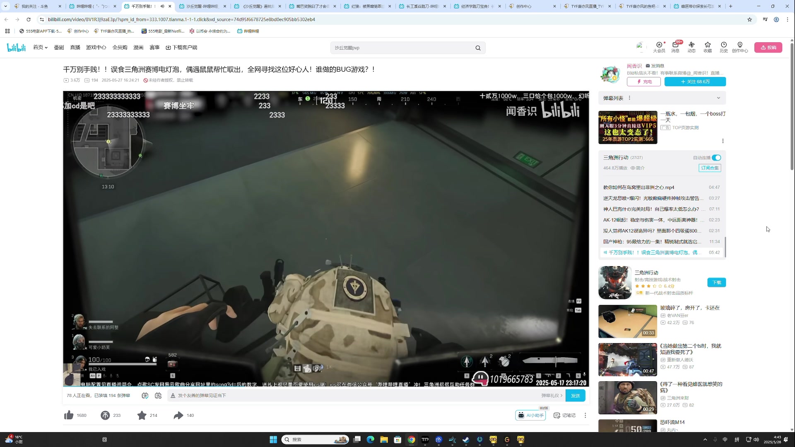Open 直播 nav item

(75, 48)
